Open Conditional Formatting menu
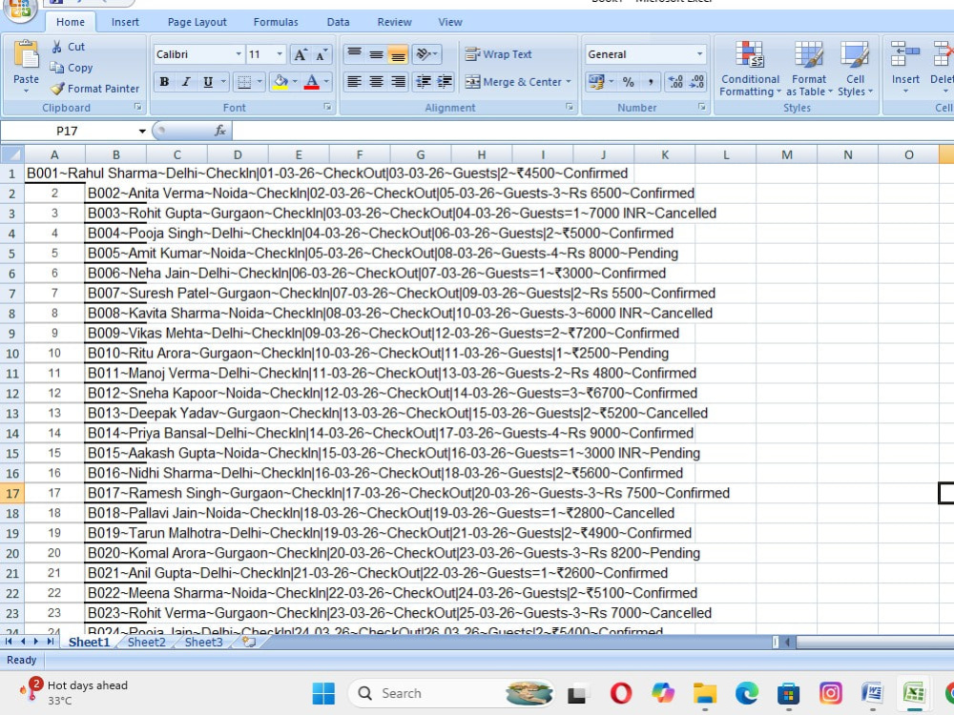Viewport: 954px width, 715px height. pos(750,69)
